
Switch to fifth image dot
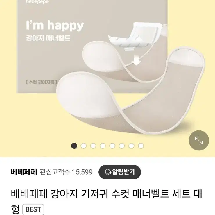pos(112,146)
